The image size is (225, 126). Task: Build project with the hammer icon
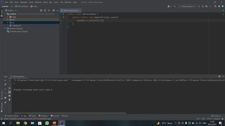[x=175, y=6]
